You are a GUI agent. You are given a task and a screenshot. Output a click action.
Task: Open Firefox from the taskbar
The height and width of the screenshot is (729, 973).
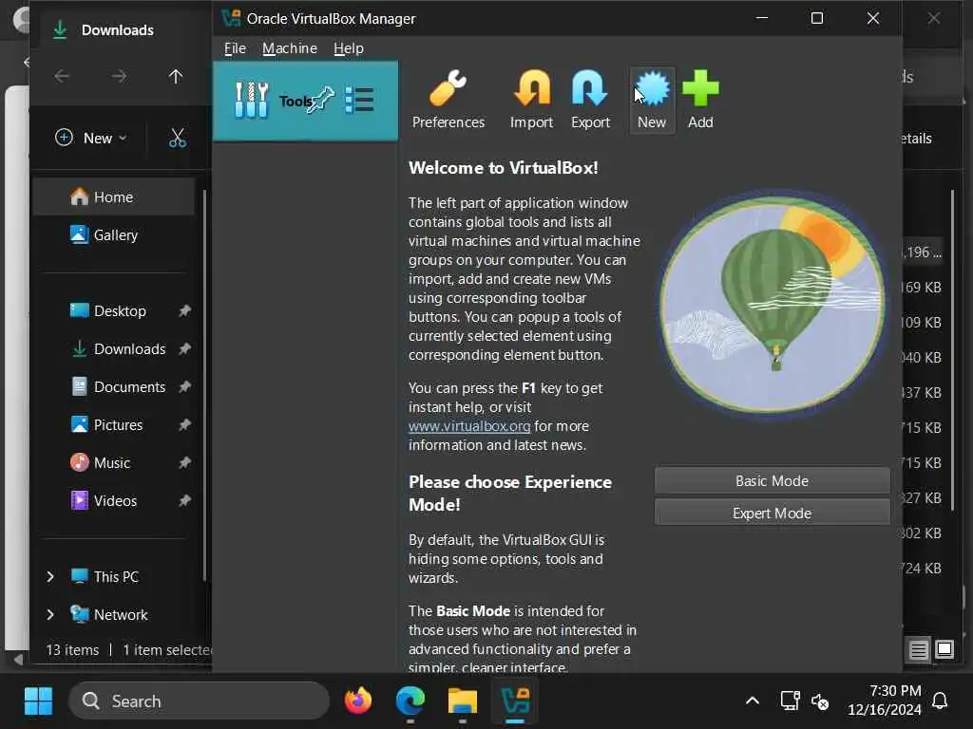358,701
